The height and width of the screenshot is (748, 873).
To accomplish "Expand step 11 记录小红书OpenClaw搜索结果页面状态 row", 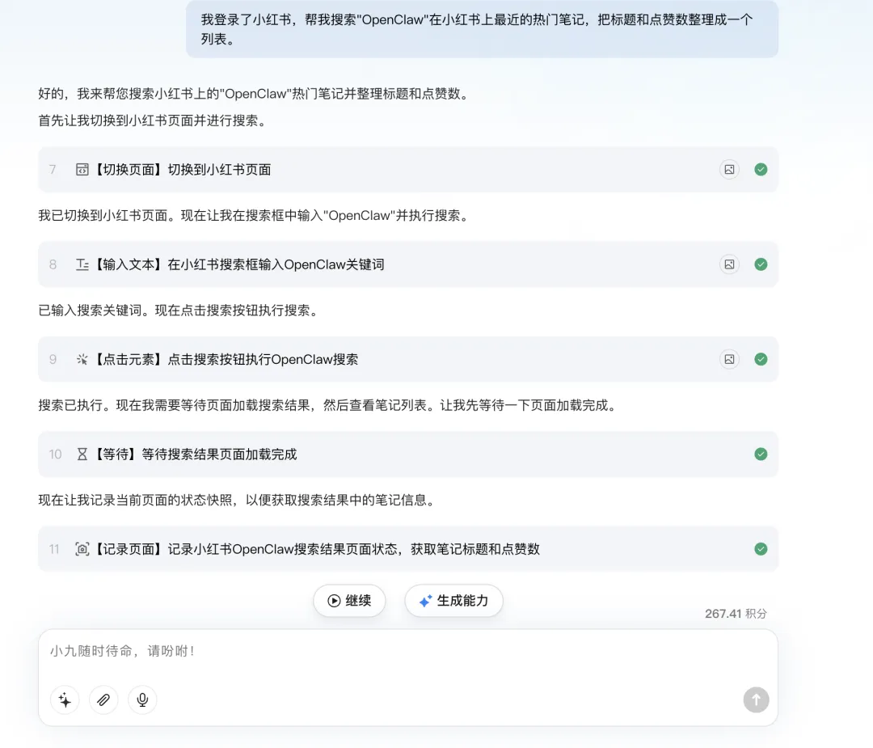I will tap(407, 549).
